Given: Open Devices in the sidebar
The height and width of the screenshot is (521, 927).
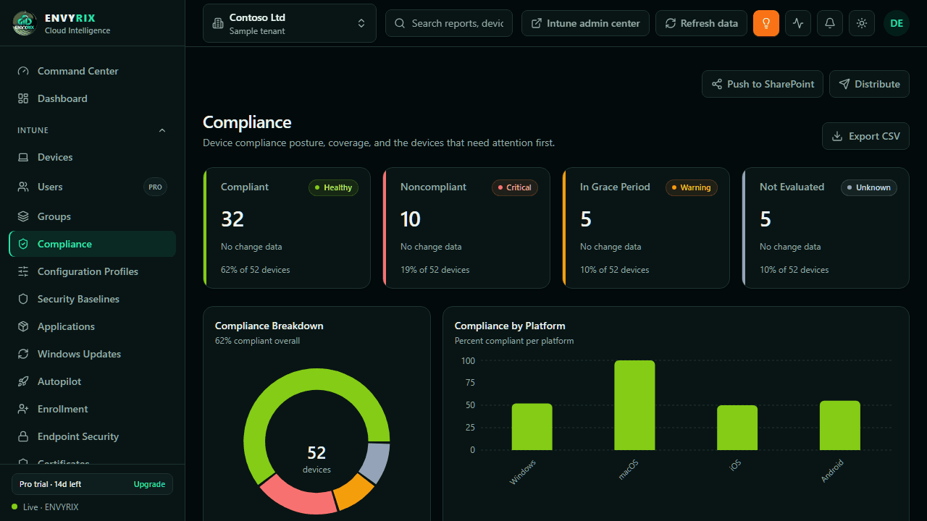Looking at the screenshot, I should 92,157.
